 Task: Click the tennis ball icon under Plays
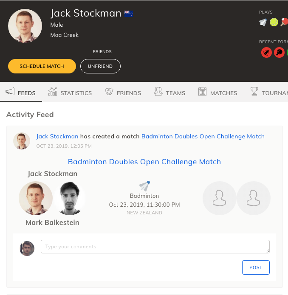click(274, 22)
